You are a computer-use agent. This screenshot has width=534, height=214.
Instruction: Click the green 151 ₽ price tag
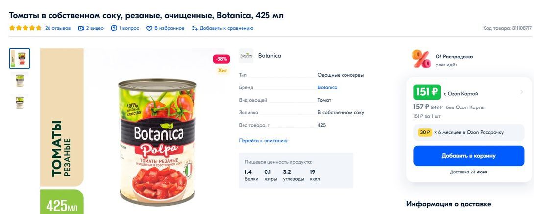pos(427,92)
